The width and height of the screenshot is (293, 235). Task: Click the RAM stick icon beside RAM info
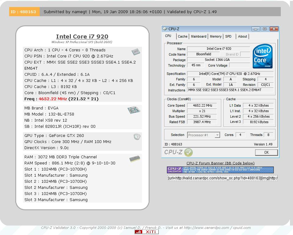tap(135, 159)
